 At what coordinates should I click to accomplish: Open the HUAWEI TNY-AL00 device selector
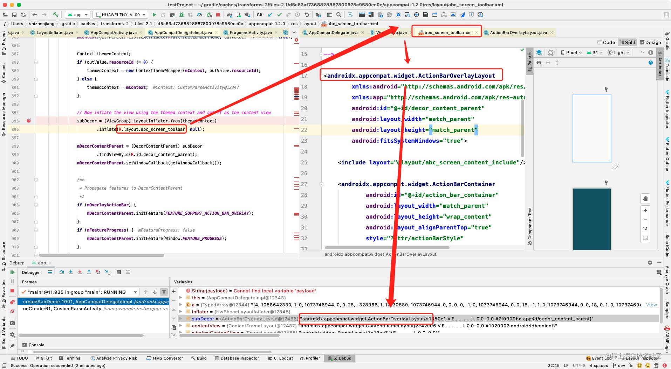point(119,15)
